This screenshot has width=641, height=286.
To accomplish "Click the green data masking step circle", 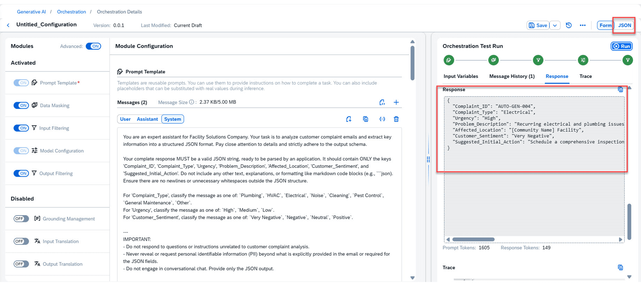I will [x=494, y=60].
